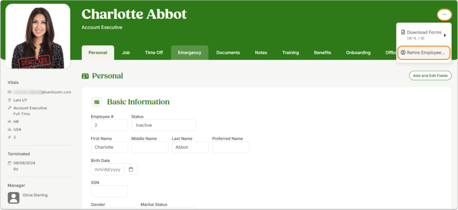View the Benefits tab
Image resolution: width=458 pixels, height=210 pixels.
coord(322,52)
